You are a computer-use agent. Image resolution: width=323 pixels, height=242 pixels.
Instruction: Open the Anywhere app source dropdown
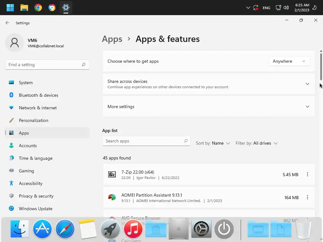coord(289,61)
